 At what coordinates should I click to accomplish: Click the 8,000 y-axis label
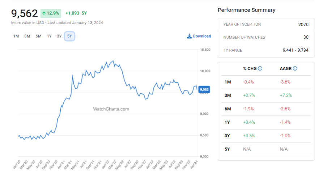pyautogui.click(x=204, y=156)
